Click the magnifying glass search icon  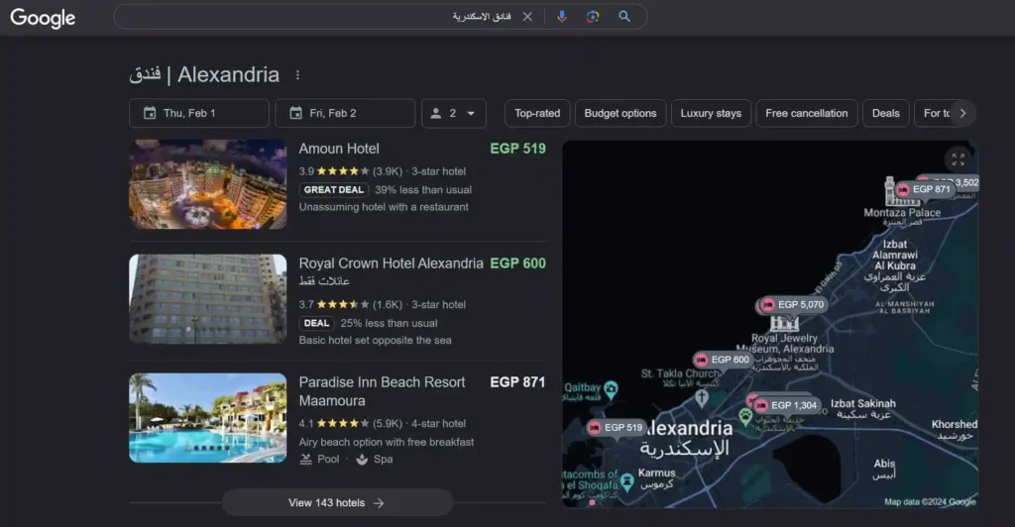click(624, 17)
